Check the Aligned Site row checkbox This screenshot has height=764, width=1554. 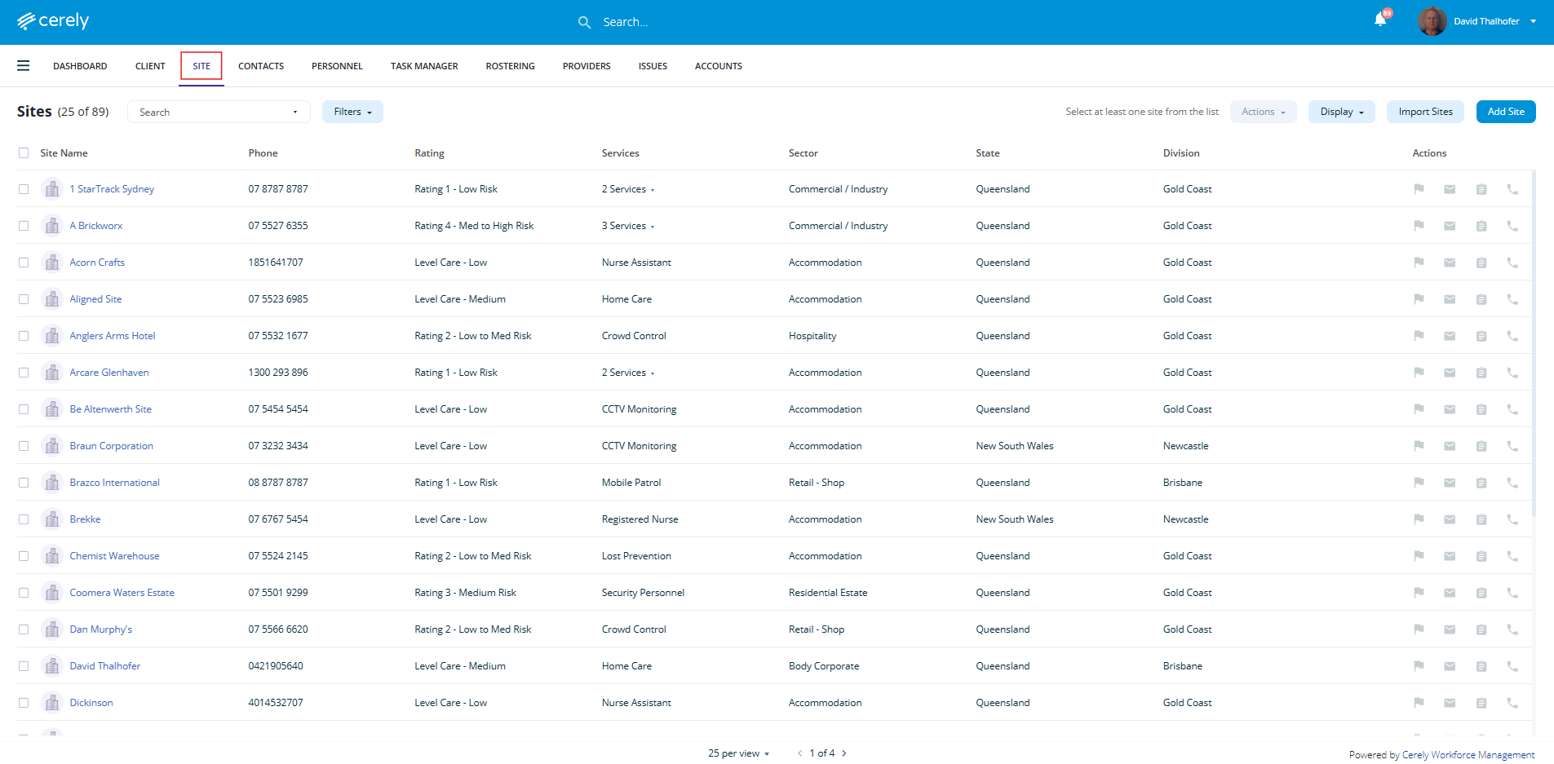[24, 299]
